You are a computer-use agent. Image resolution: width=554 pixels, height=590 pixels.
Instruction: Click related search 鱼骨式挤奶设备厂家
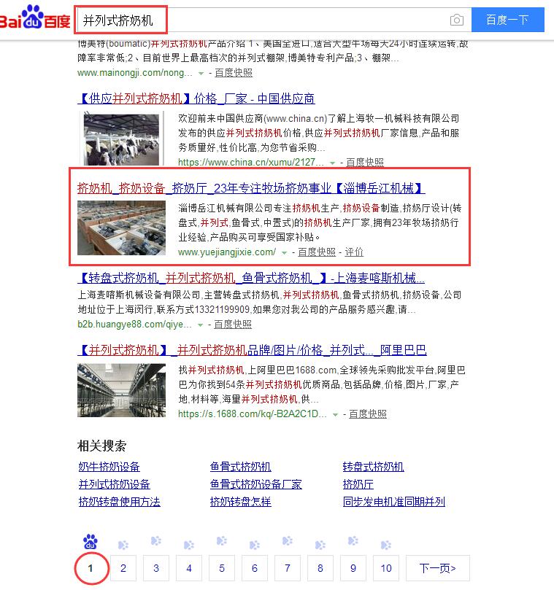256,484
